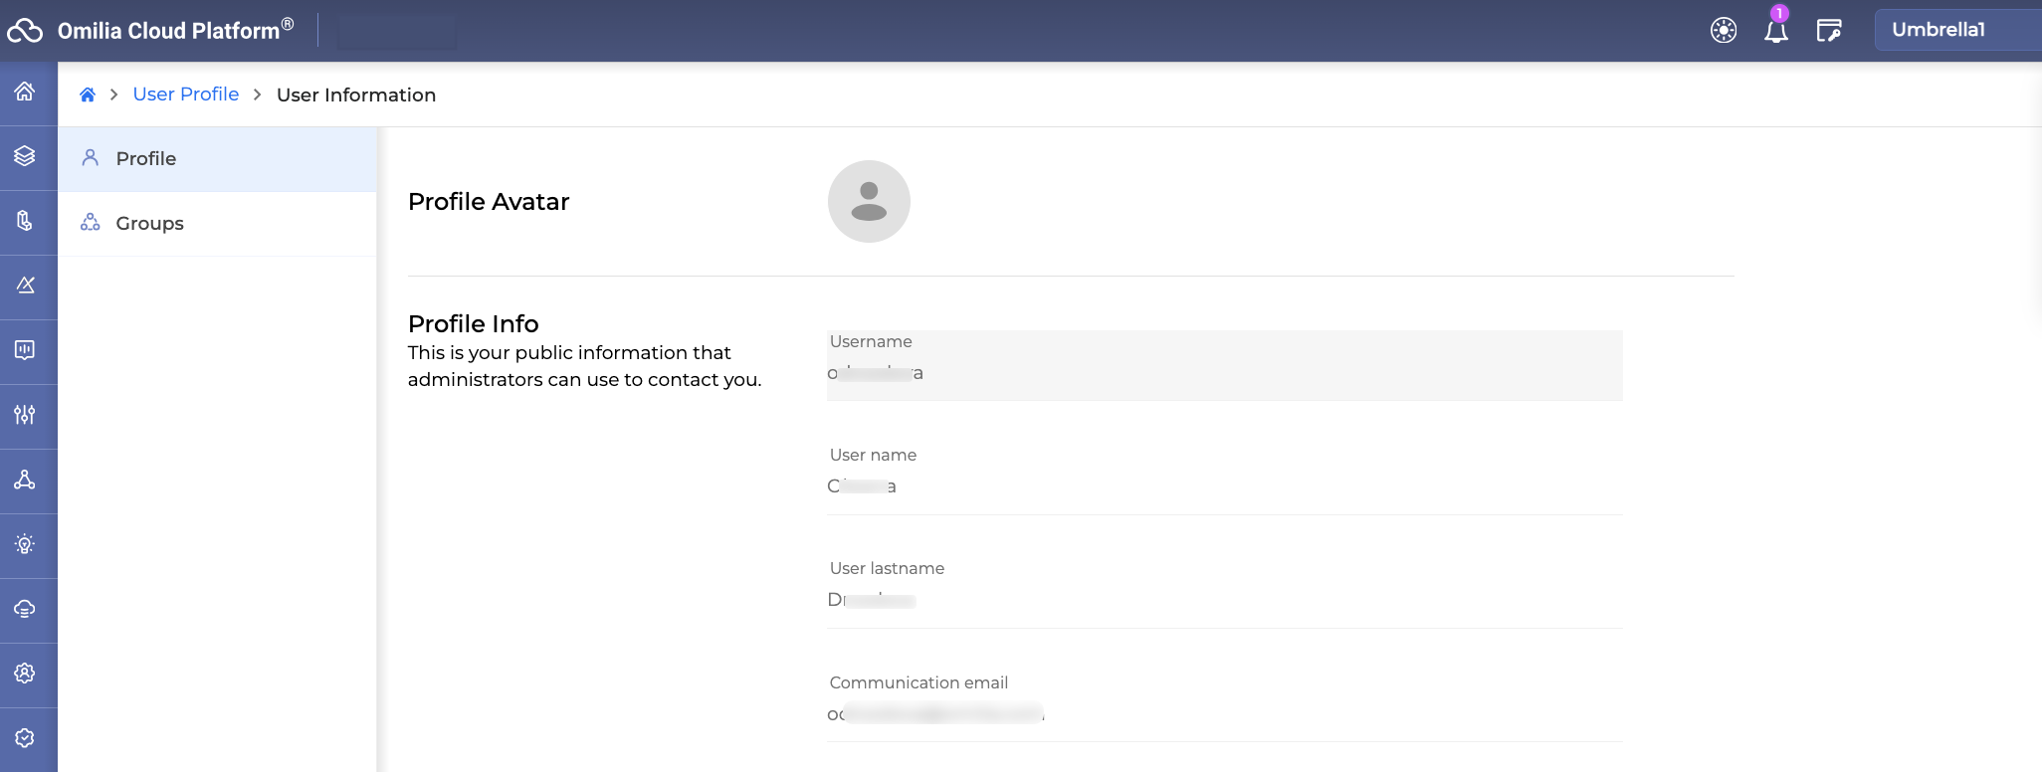Image resolution: width=2042 pixels, height=772 pixels.
Task: Toggle the light/dark theme sun icon
Action: [x=1724, y=31]
